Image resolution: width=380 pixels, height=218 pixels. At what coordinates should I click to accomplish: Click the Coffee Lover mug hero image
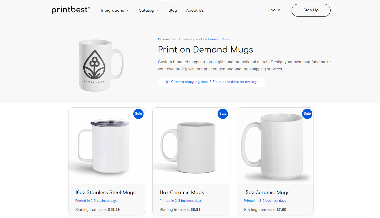click(101, 65)
